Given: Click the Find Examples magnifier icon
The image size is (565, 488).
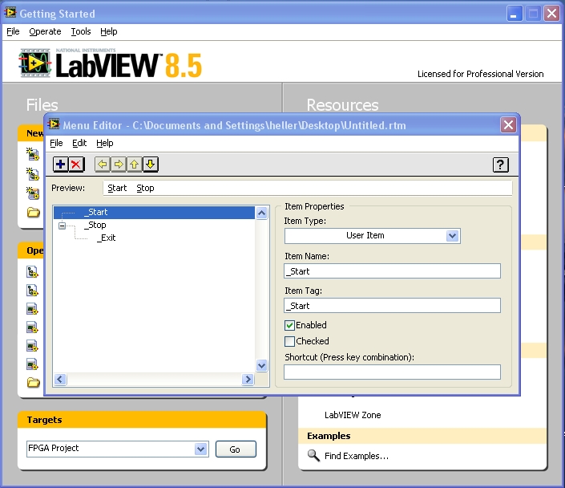Looking at the screenshot, I should click(x=313, y=456).
